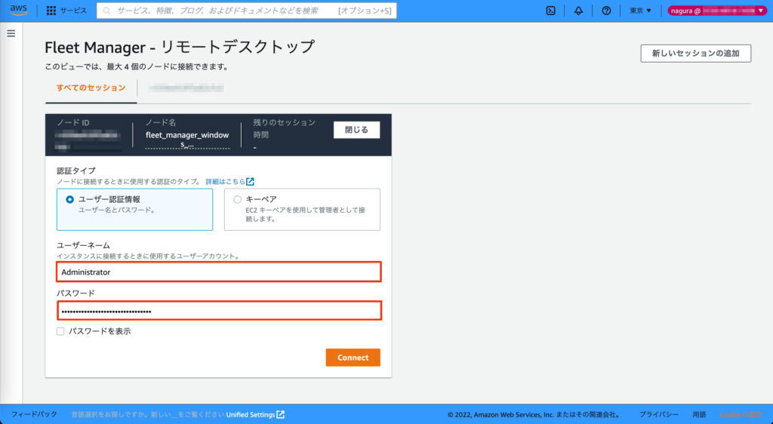Click the ユーザーネーム field containing Administrator

click(x=219, y=272)
